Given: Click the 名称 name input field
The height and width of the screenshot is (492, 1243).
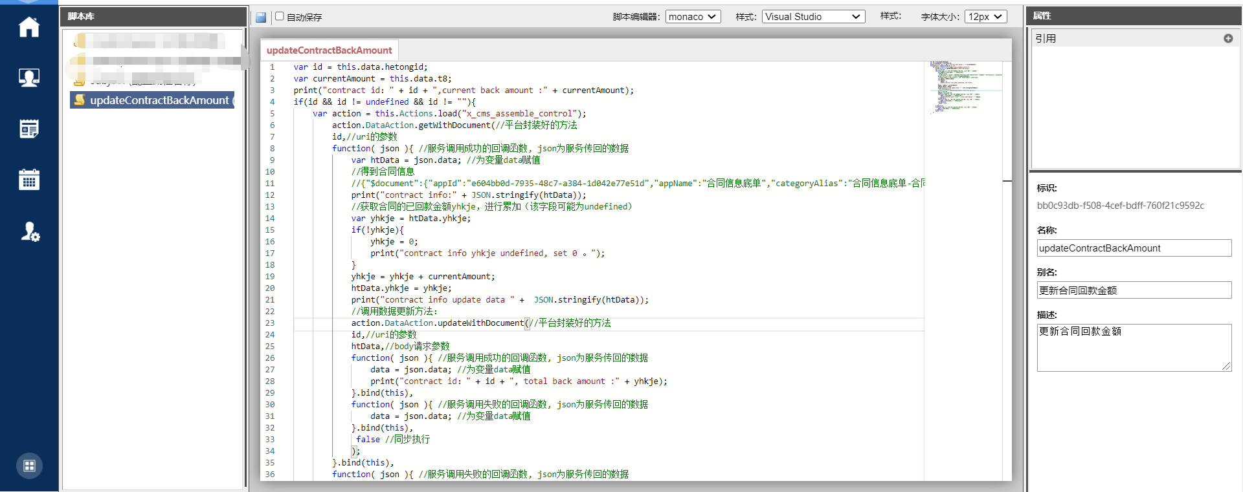Looking at the screenshot, I should pos(1134,248).
